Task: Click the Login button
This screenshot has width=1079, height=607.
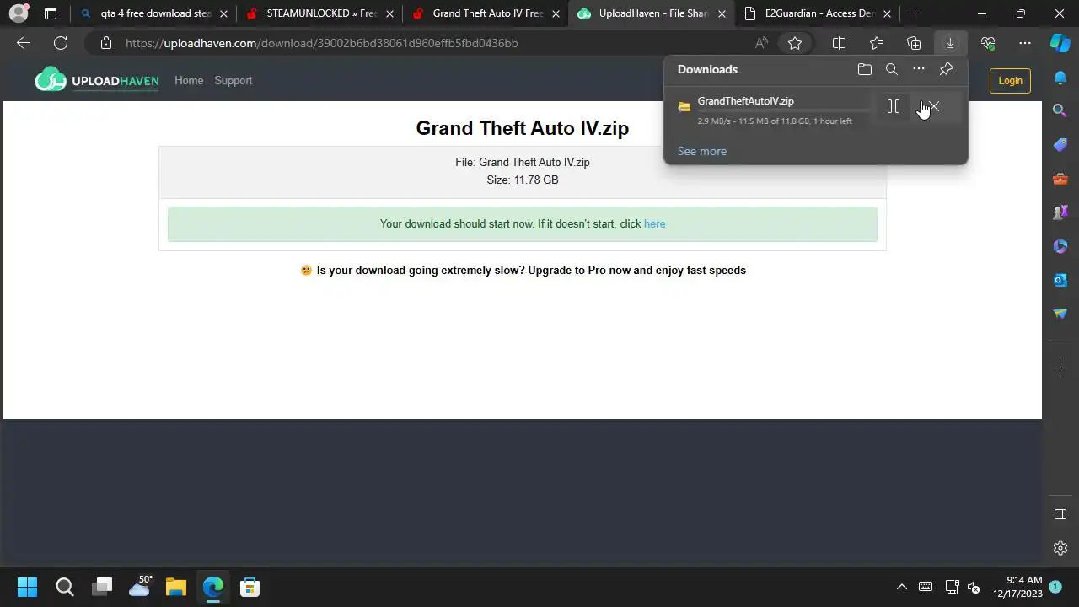Action: tap(1010, 81)
